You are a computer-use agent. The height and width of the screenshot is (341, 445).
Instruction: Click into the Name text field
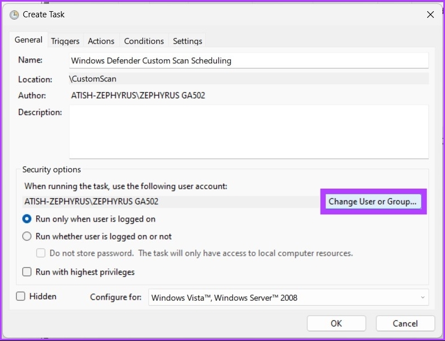(x=249, y=60)
